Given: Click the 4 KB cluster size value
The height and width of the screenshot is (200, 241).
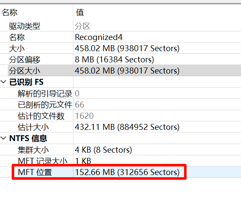Looking at the screenshot, I should point(103,150).
